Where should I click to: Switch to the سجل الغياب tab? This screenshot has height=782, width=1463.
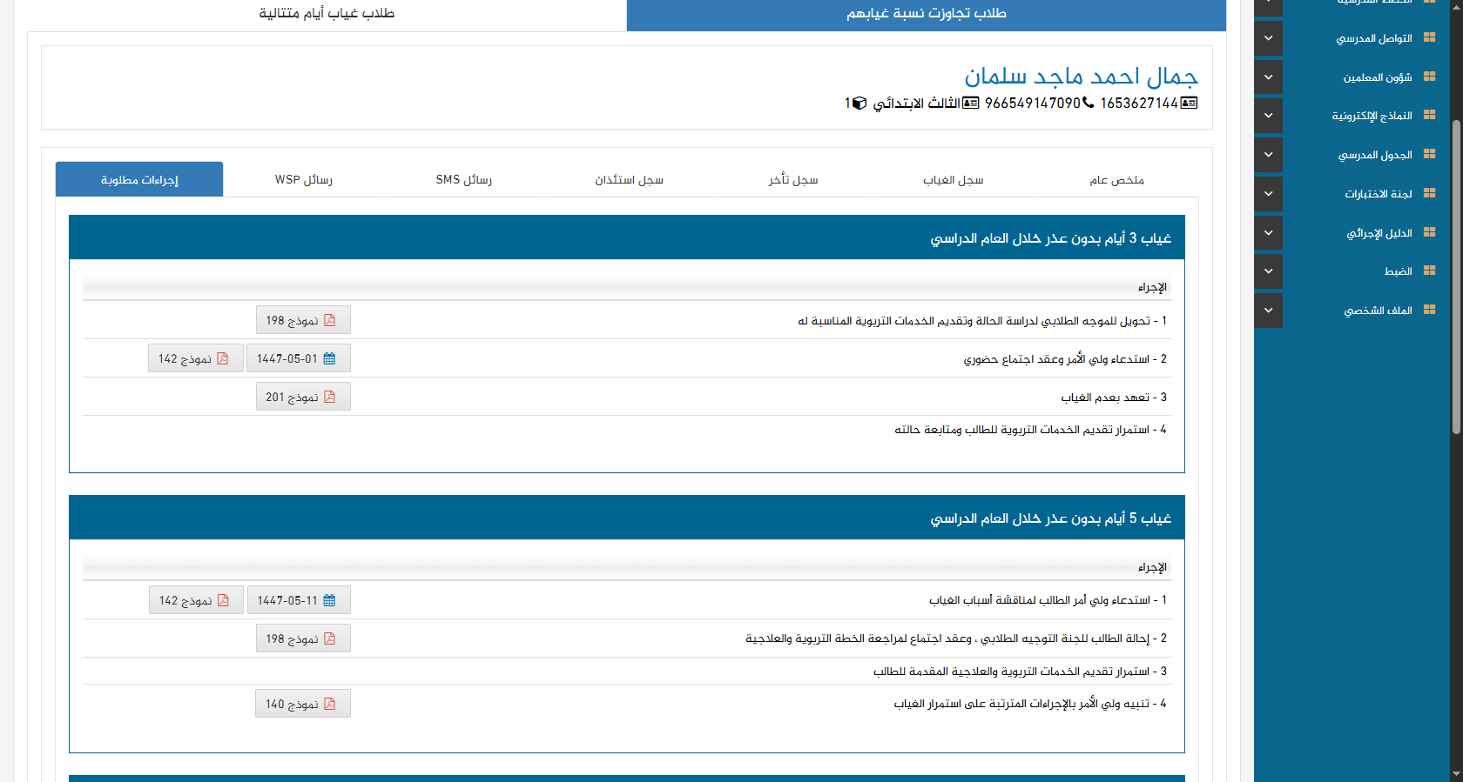click(953, 180)
